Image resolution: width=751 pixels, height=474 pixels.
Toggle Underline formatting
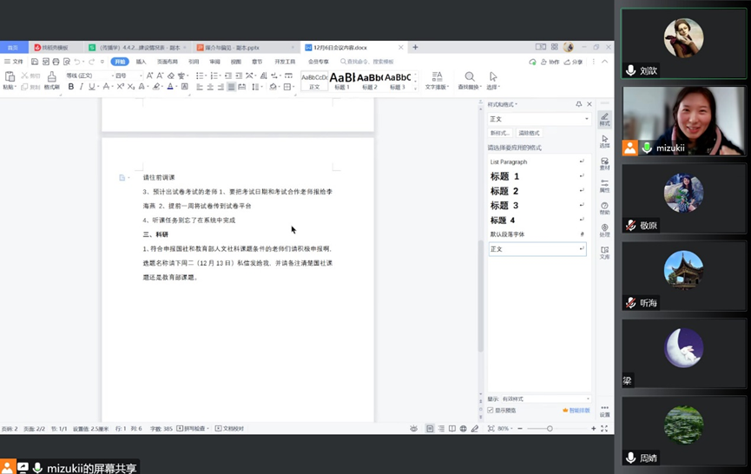[91, 87]
